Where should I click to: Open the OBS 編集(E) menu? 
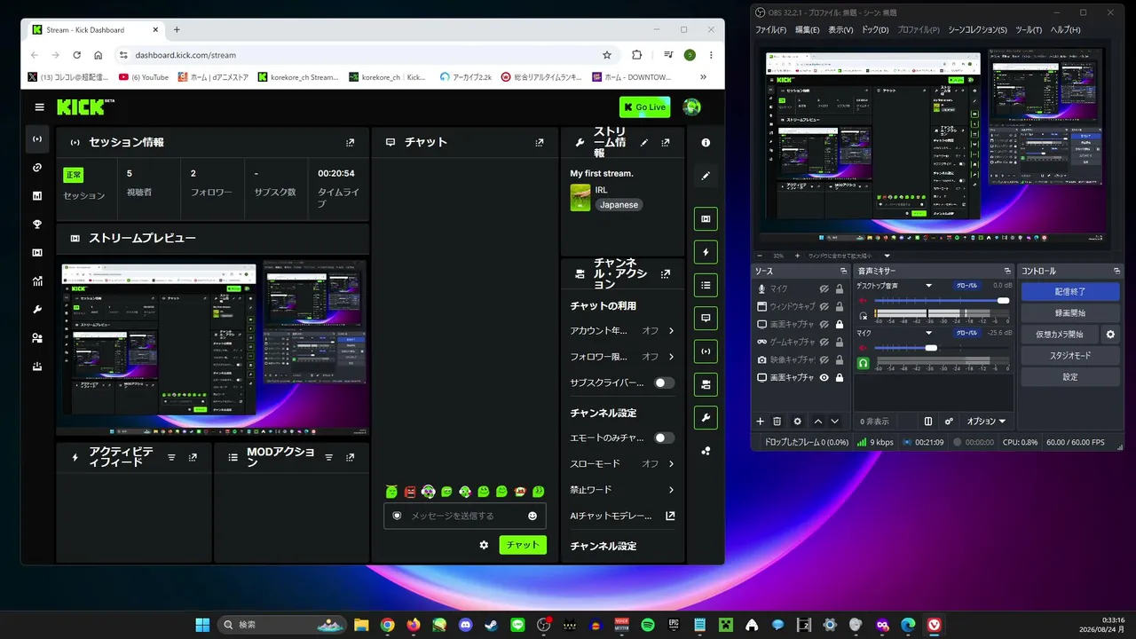pyautogui.click(x=808, y=30)
